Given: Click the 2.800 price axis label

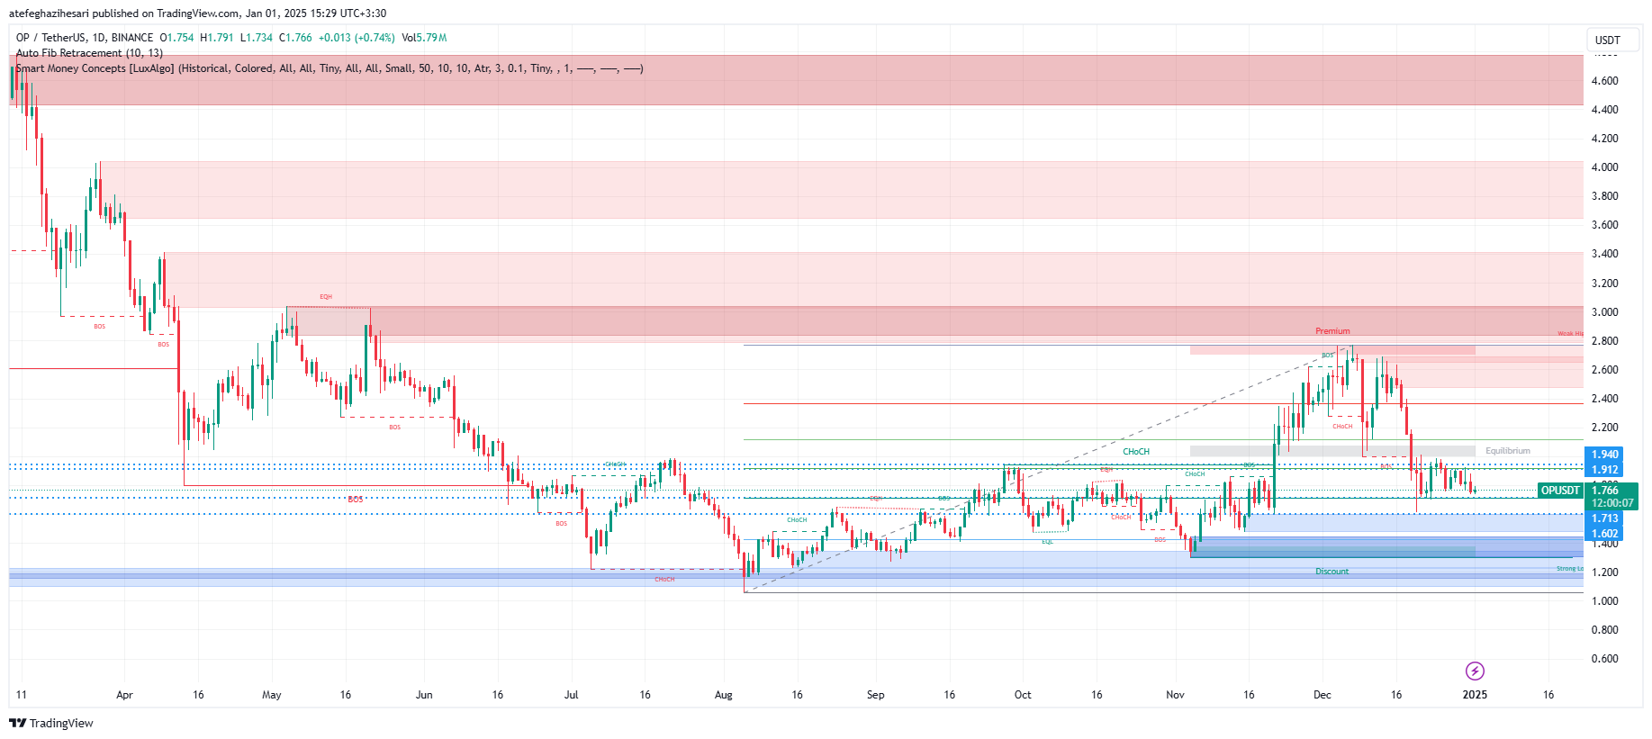Looking at the screenshot, I should (1604, 341).
